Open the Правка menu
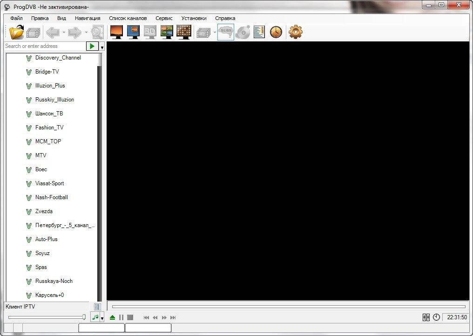 40,18
